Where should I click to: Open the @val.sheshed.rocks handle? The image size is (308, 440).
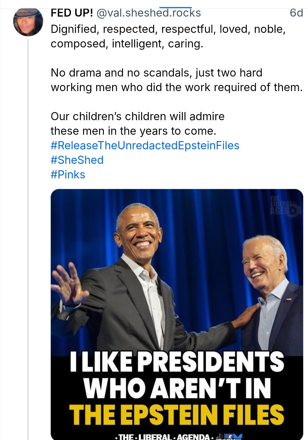148,13
